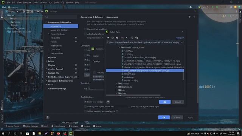
Task: Click help icon next to Widescreen tool window layout
Action: point(117,111)
